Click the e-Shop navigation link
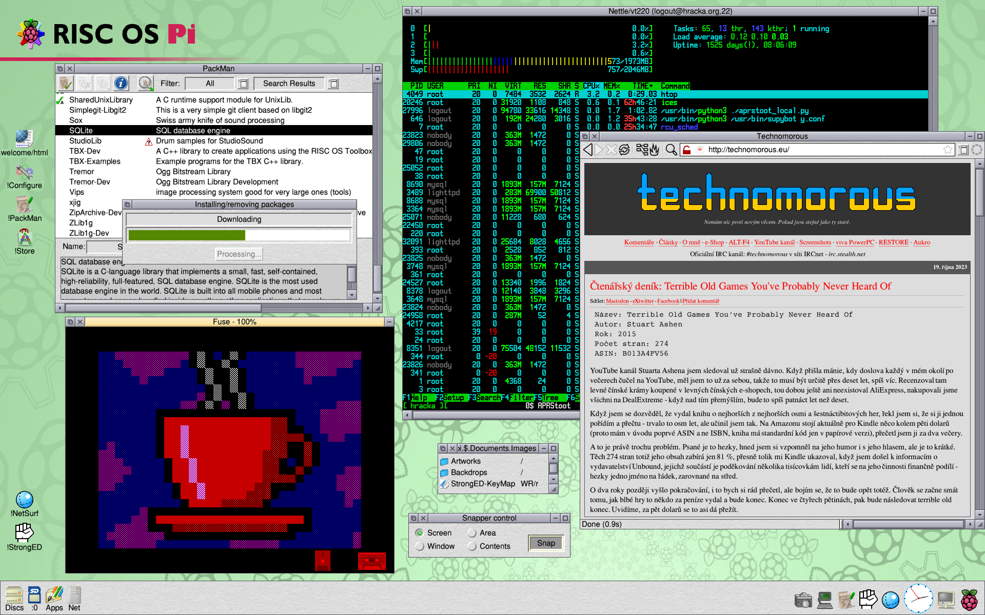Image resolution: width=985 pixels, height=615 pixels. tap(714, 242)
